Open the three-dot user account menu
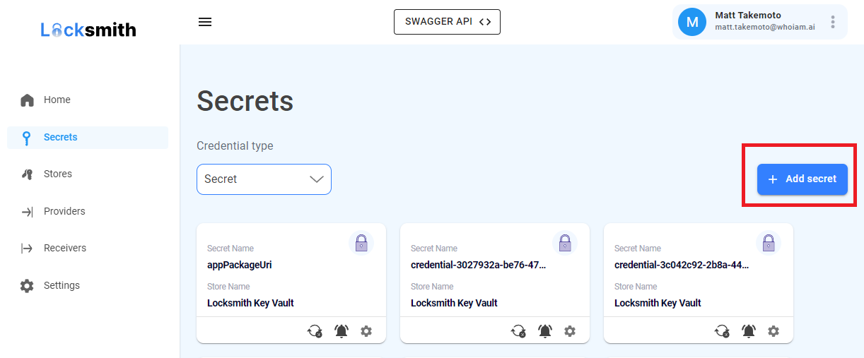The width and height of the screenshot is (864, 358). pyautogui.click(x=833, y=22)
